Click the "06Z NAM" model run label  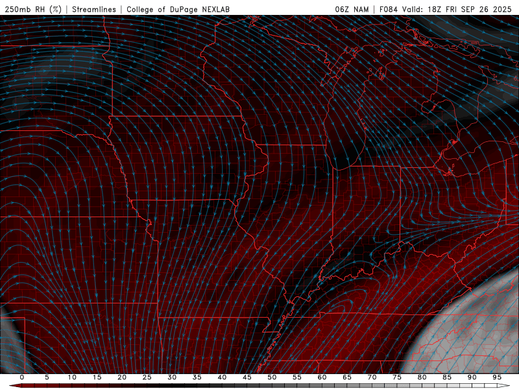(352, 9)
